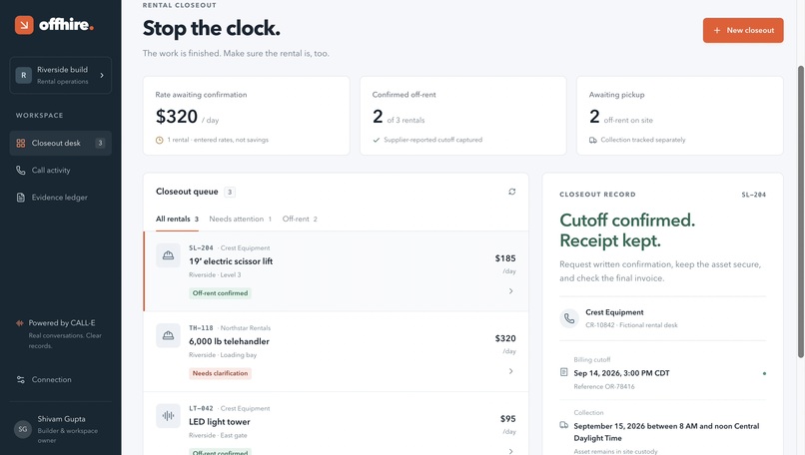Switch to Needs attention tab
The width and height of the screenshot is (805, 455).
coord(241,220)
